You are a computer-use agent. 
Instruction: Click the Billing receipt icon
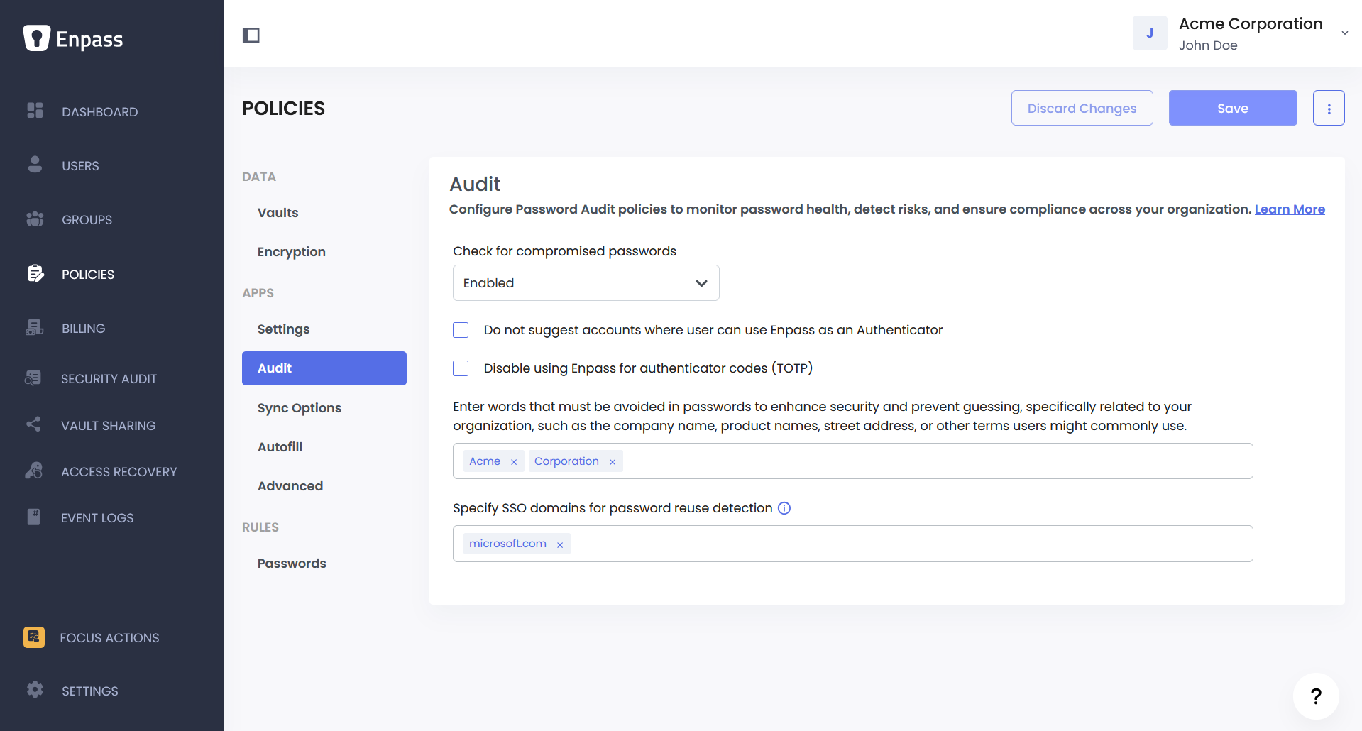34,327
